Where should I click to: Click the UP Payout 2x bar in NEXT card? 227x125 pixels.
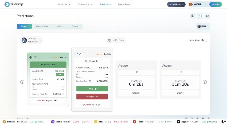click(x=92, y=61)
